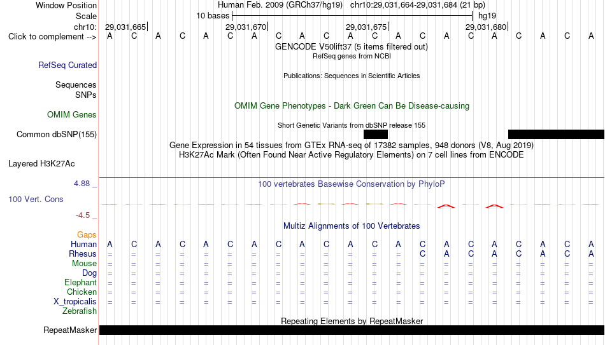Click the OMIM Gene Phenotypes track title
Screen dimensions: 605x345
click(x=352, y=106)
